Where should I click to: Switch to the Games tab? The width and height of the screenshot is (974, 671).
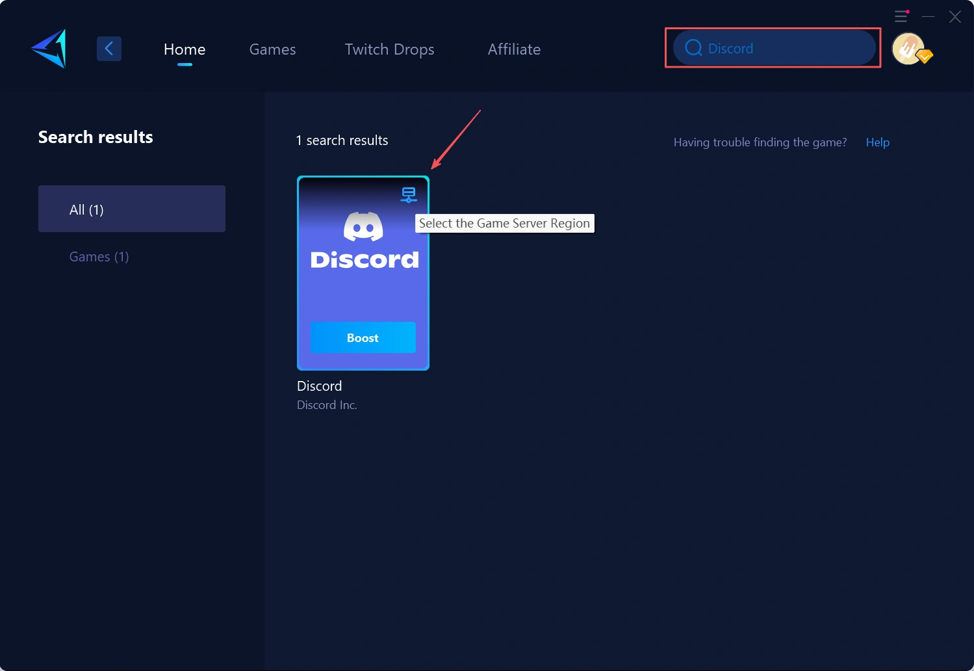click(x=272, y=49)
